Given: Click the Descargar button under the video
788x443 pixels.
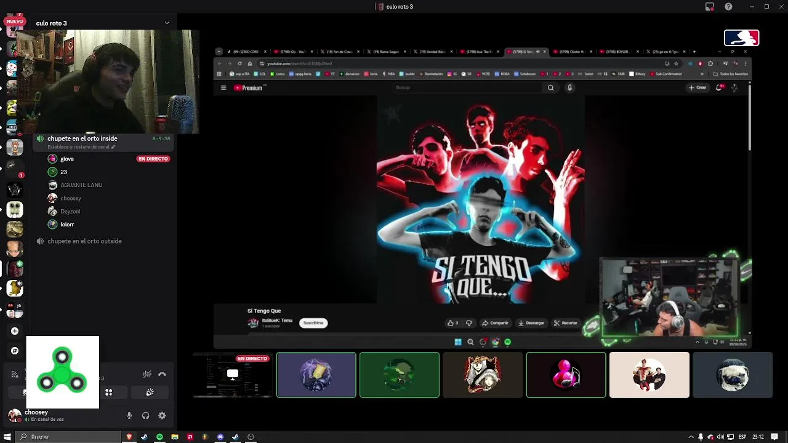Looking at the screenshot, I should click(531, 323).
